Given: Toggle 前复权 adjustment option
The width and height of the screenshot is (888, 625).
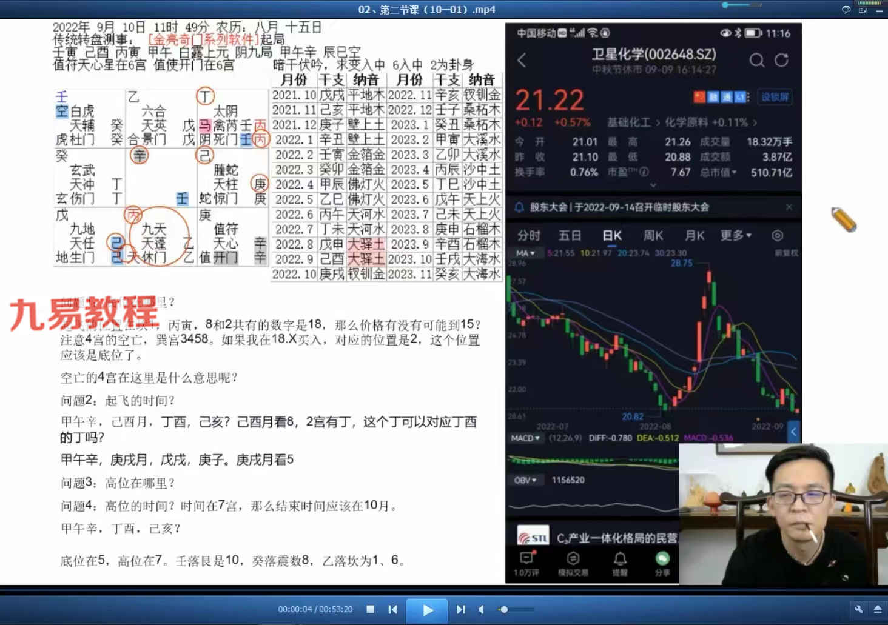Looking at the screenshot, I should point(786,253).
